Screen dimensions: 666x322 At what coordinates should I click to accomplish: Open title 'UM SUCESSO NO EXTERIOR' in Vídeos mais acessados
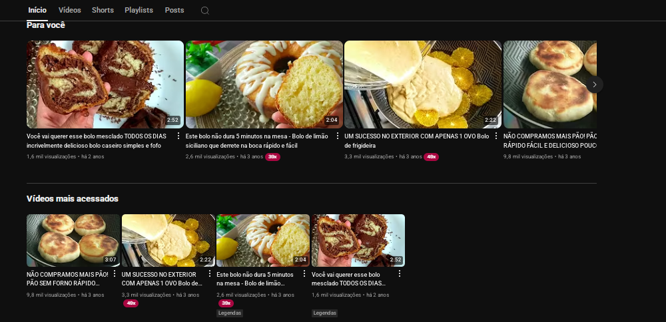tap(162, 279)
